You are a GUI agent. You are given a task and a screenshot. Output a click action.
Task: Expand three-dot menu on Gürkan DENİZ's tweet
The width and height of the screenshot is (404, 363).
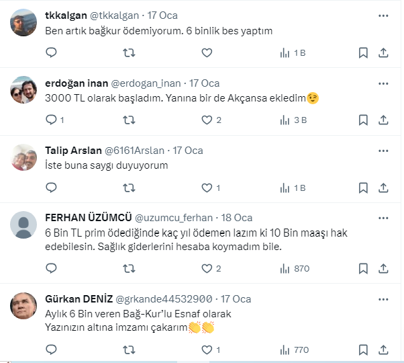coord(383,298)
